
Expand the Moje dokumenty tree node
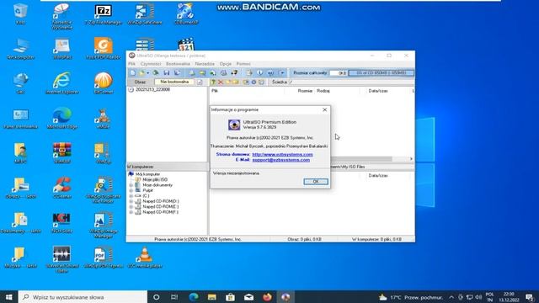pos(131,185)
